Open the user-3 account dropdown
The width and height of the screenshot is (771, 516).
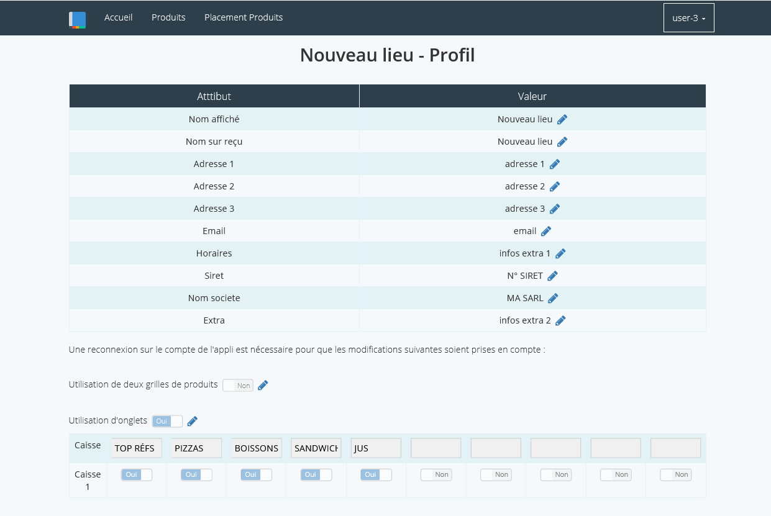pyautogui.click(x=688, y=18)
